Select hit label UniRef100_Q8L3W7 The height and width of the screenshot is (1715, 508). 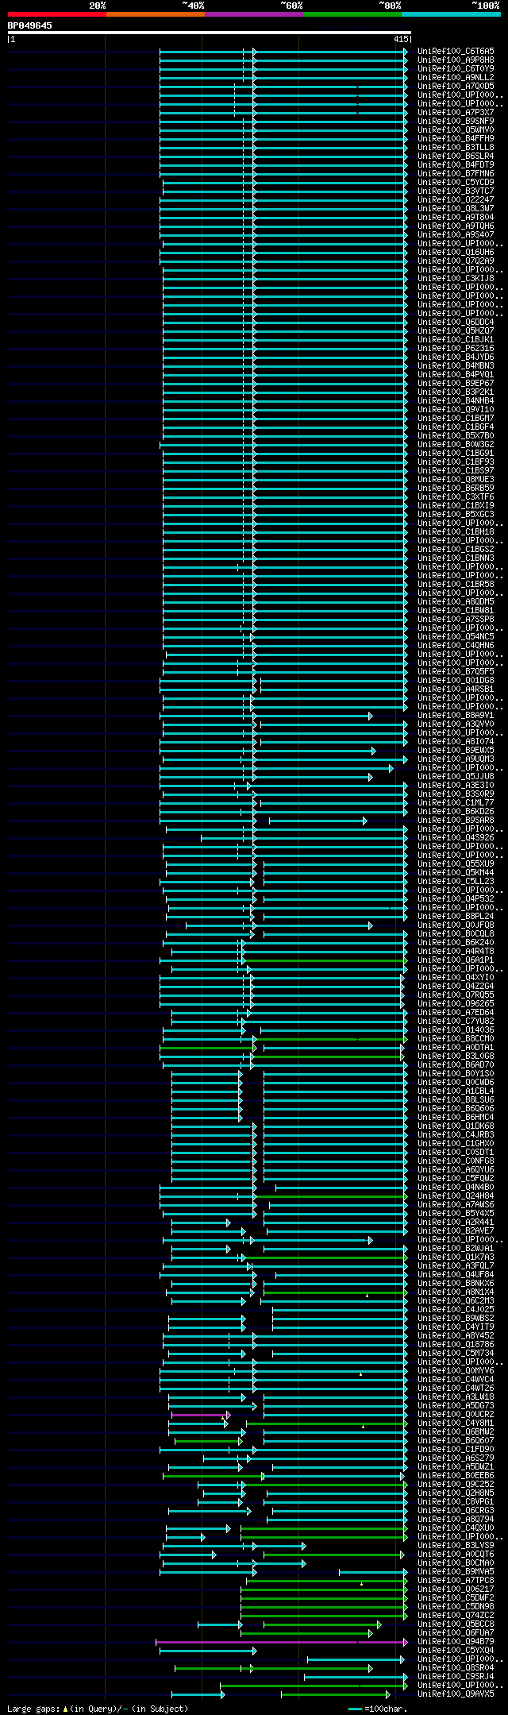(456, 208)
